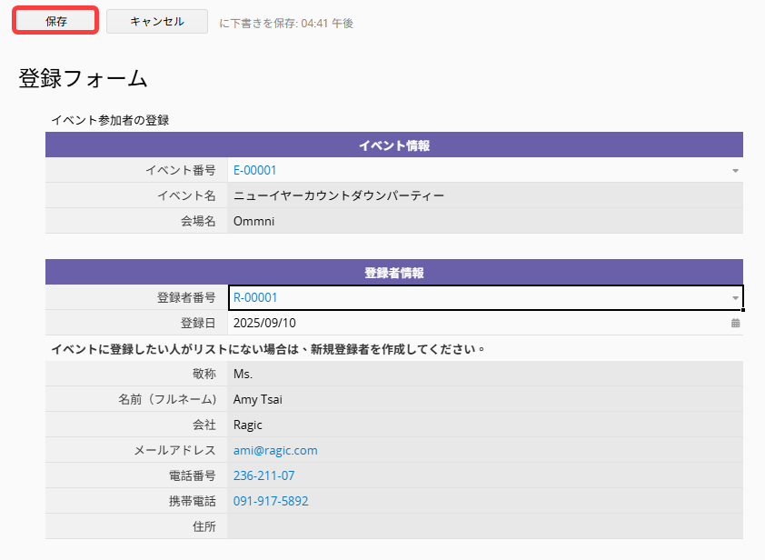Select the 登録日 date field 2025/09/10

coord(485,323)
